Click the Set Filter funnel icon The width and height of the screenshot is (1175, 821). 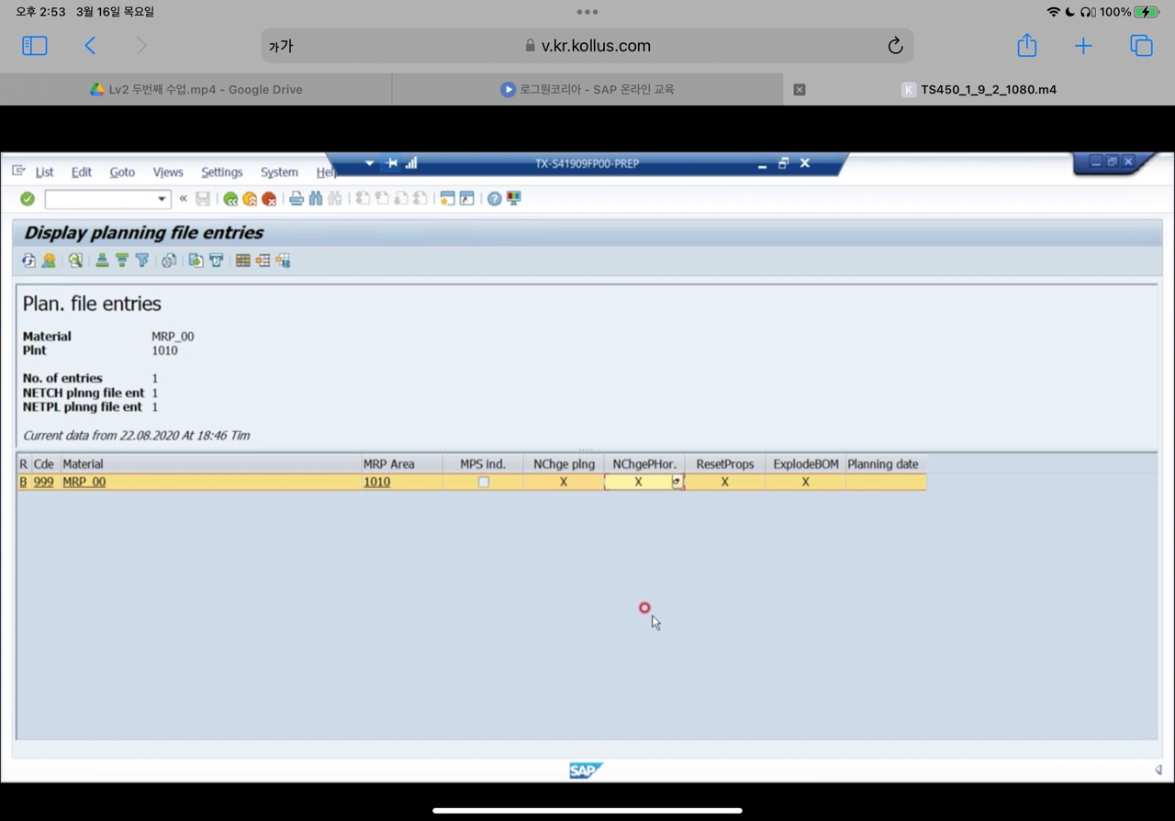(x=141, y=261)
